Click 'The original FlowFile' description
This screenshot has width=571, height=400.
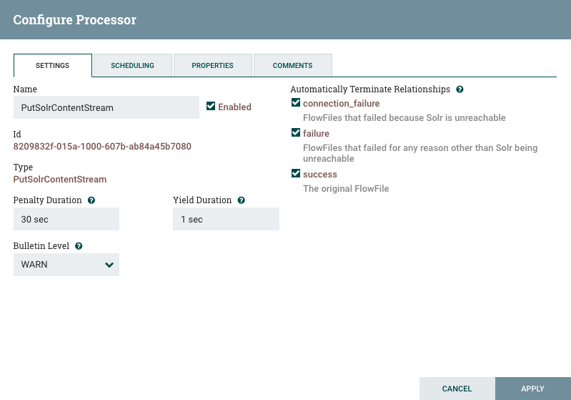[x=346, y=188]
